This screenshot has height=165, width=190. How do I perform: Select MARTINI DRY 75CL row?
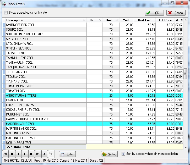pos(93,133)
